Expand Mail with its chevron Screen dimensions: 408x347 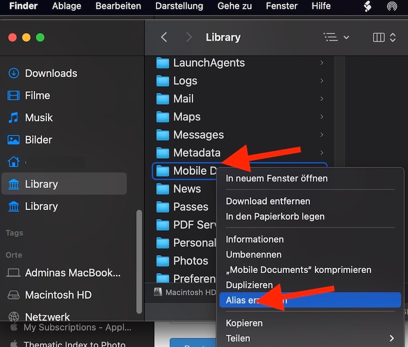[x=322, y=98]
